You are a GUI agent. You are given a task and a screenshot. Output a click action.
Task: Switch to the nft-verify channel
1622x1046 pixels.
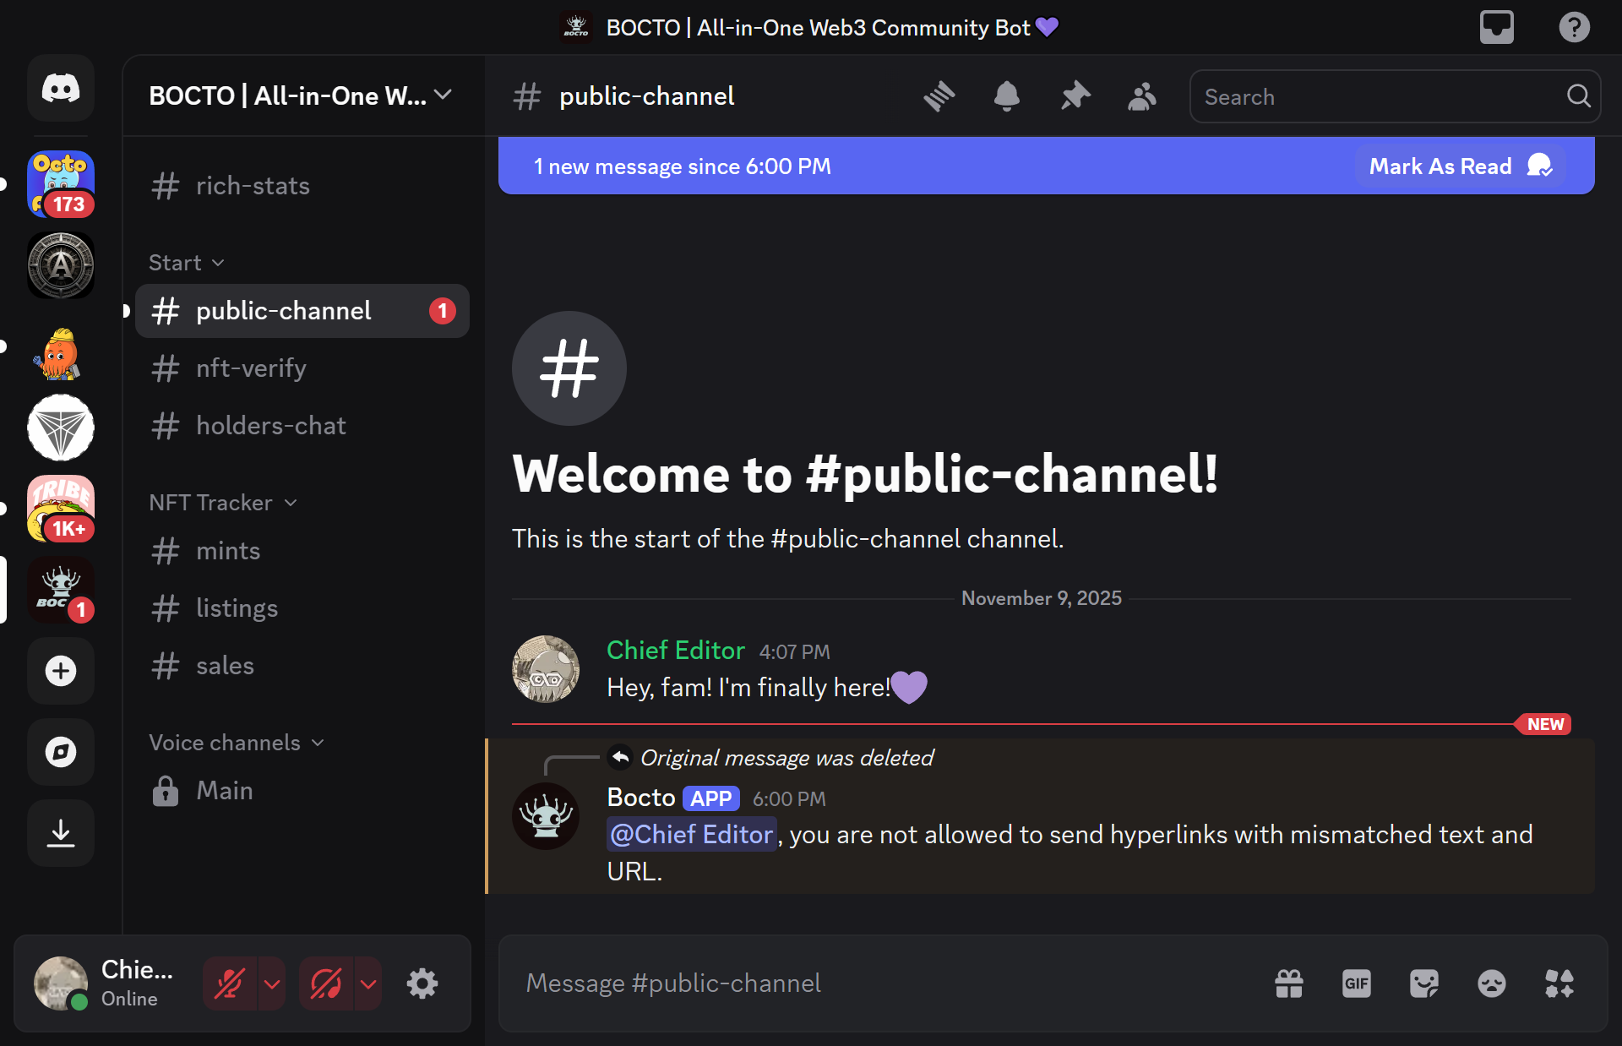[x=251, y=368]
